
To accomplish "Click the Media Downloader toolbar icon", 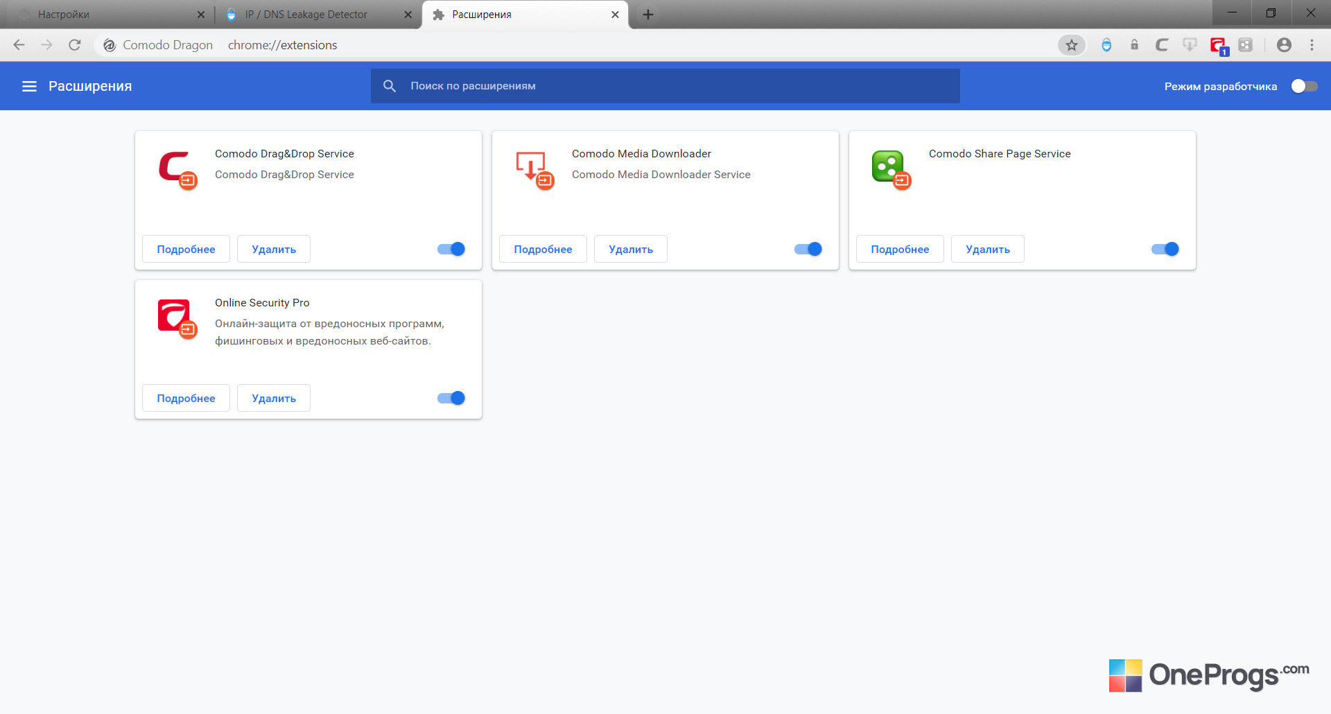I will tap(1190, 45).
